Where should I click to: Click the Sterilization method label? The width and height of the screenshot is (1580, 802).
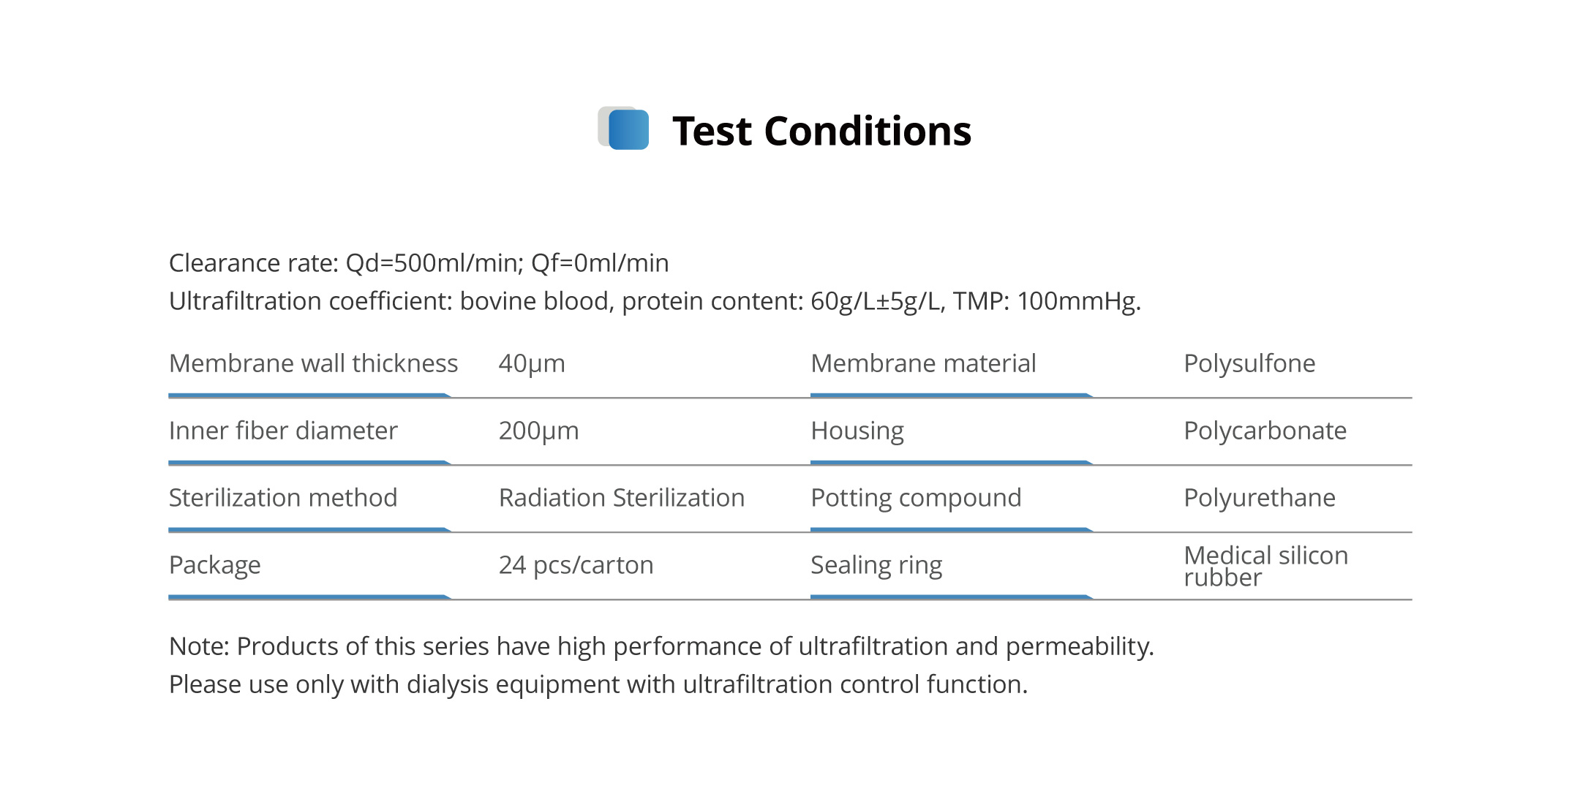[x=283, y=498]
